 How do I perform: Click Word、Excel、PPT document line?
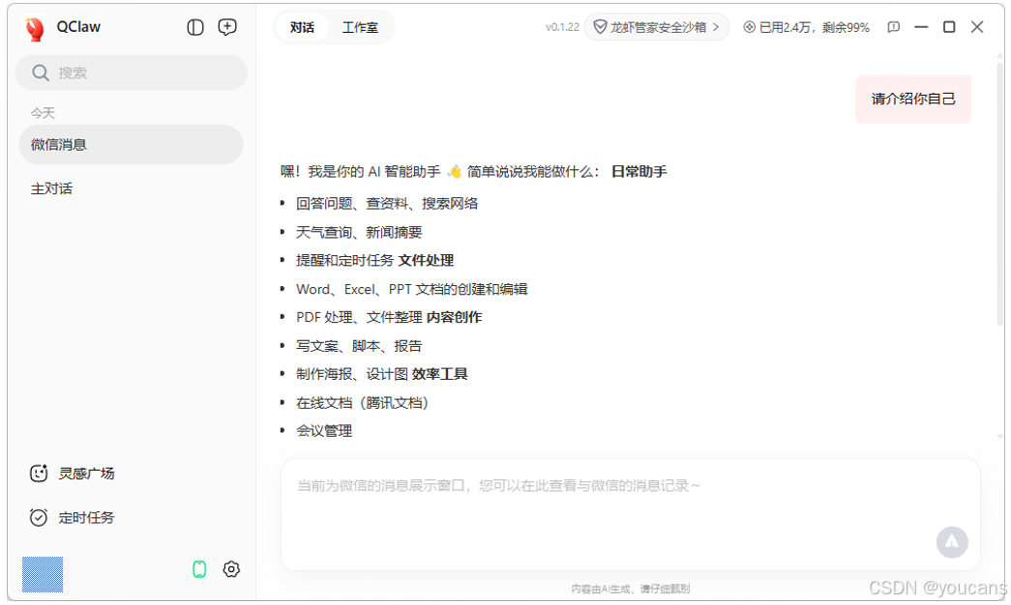coord(412,289)
